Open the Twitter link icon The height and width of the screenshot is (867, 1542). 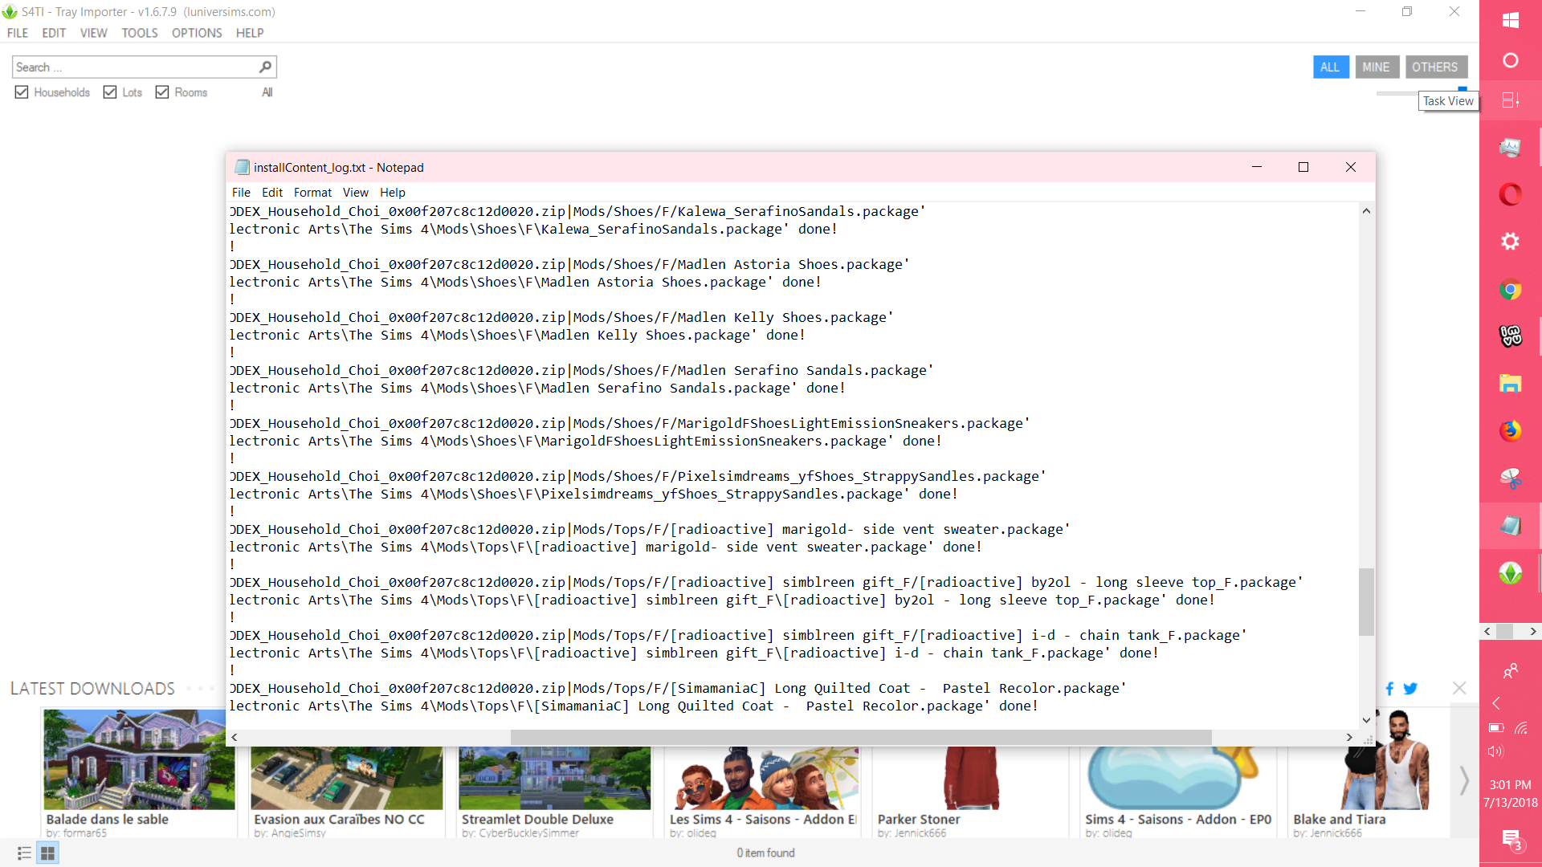click(1410, 689)
